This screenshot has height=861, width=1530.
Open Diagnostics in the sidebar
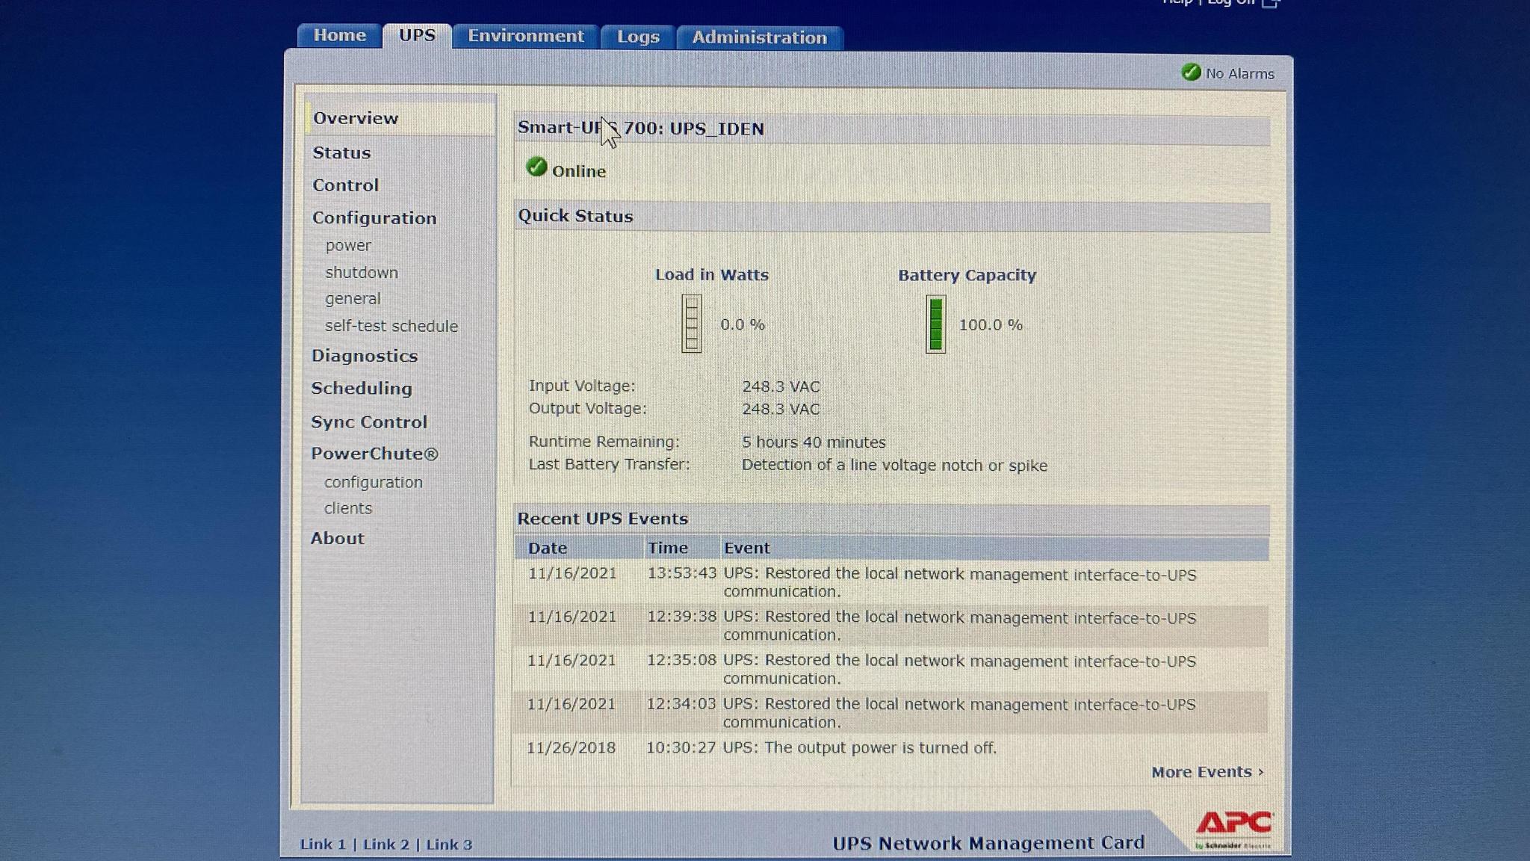(x=365, y=356)
